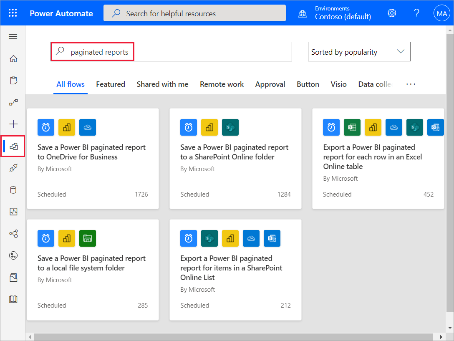Click the File System connector icon
454x341 pixels.
[x=88, y=238]
